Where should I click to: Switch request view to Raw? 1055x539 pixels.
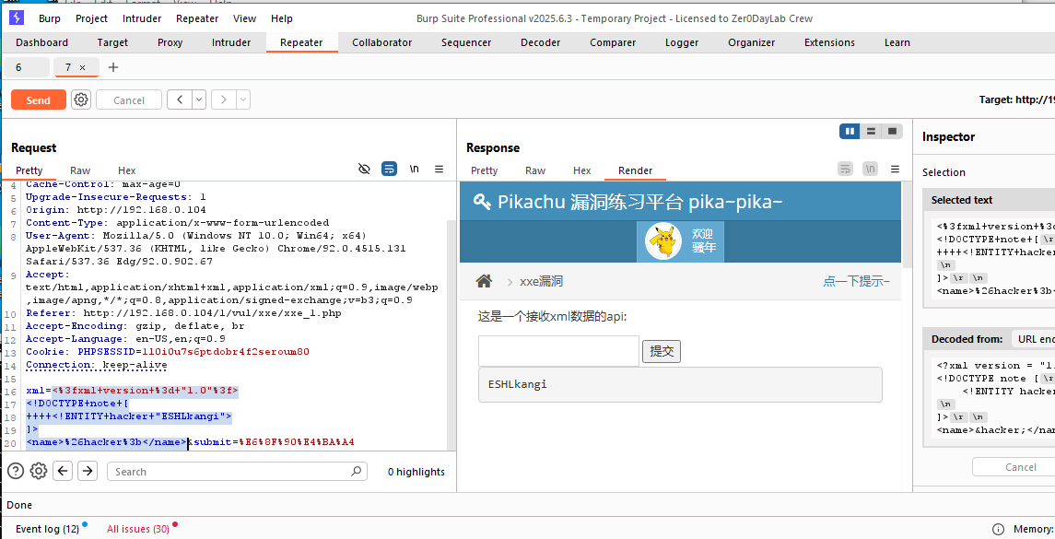[80, 170]
